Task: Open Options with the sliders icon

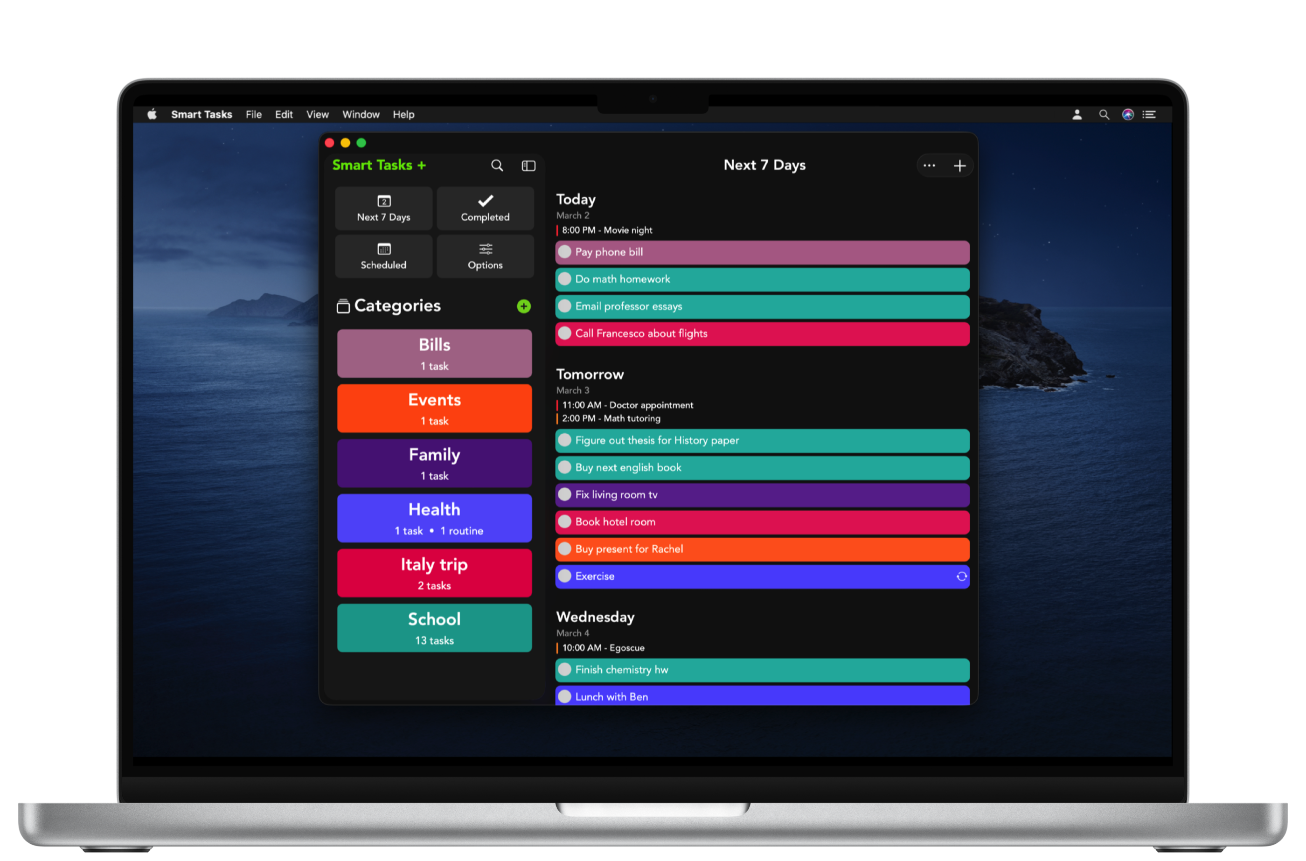Action: 485,256
